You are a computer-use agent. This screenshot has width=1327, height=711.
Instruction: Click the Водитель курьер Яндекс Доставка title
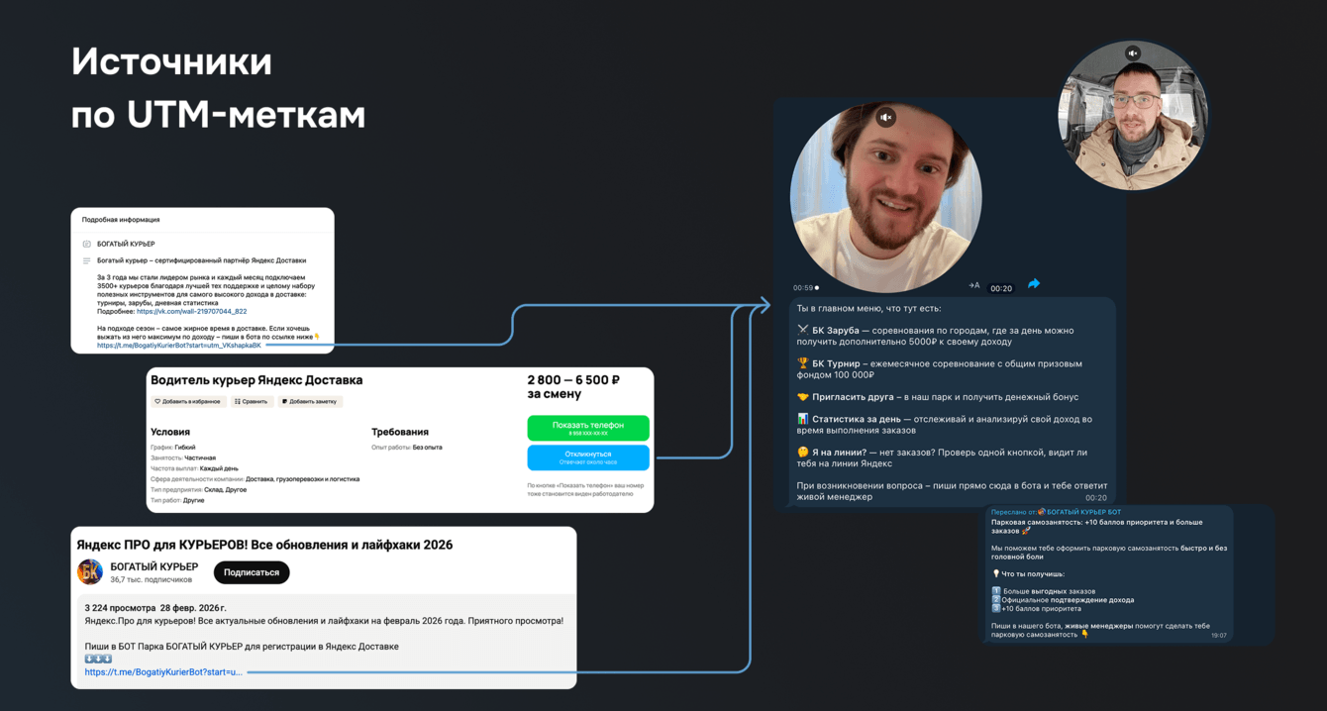pos(256,380)
